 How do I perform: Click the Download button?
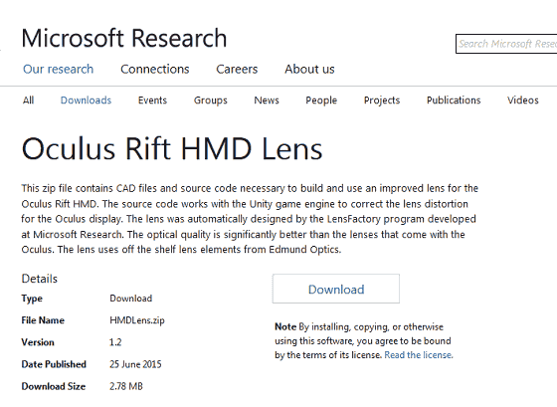[x=336, y=289]
